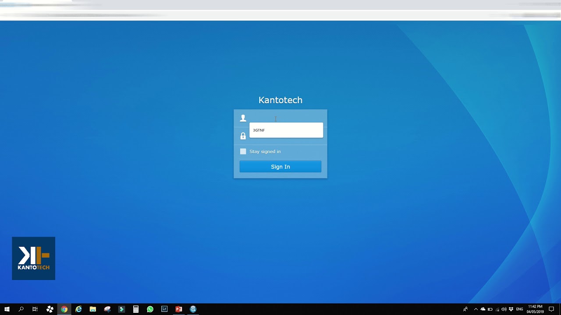Viewport: 561px width, 315px height.
Task: Select the 3GTNF autofill suggestion
Action: point(286,130)
